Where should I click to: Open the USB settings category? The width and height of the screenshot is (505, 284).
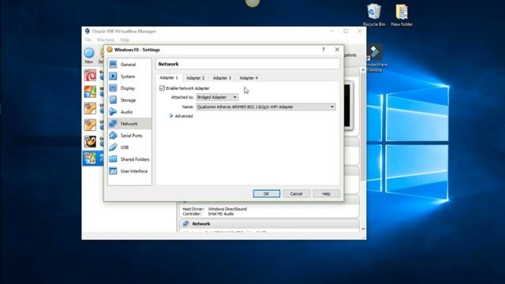(129, 148)
